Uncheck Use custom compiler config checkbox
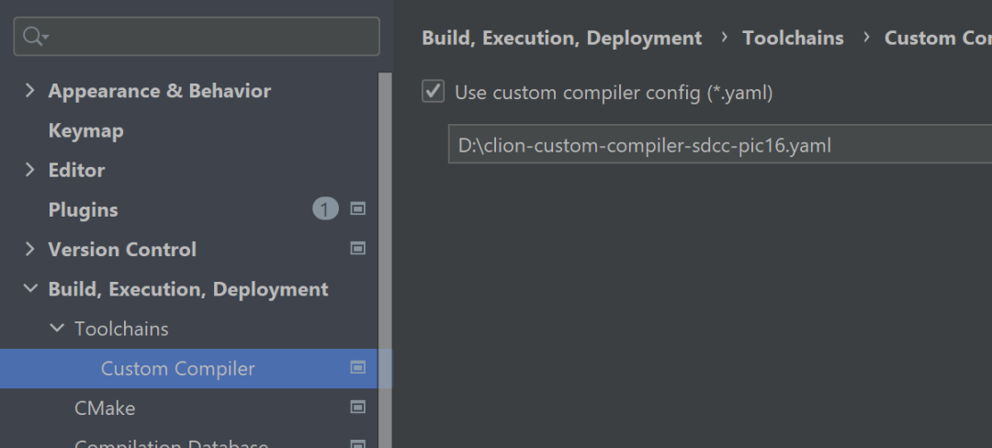Image resolution: width=992 pixels, height=448 pixels. pos(434,92)
